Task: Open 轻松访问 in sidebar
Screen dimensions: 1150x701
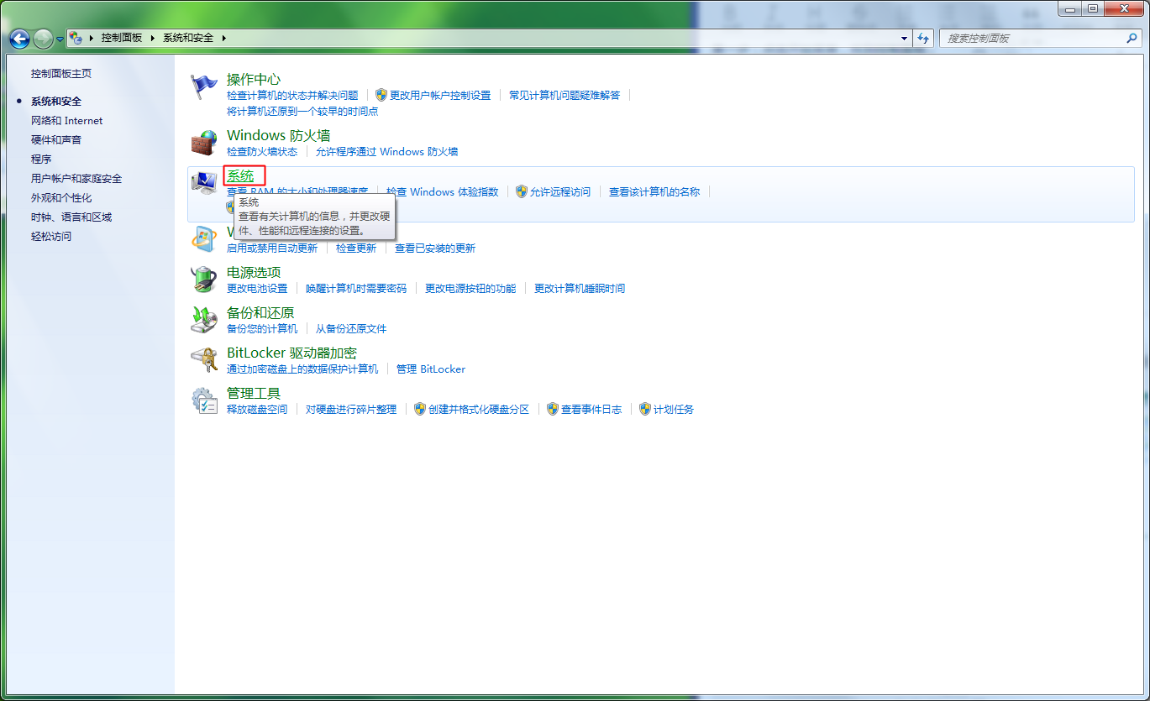Action: coord(51,237)
